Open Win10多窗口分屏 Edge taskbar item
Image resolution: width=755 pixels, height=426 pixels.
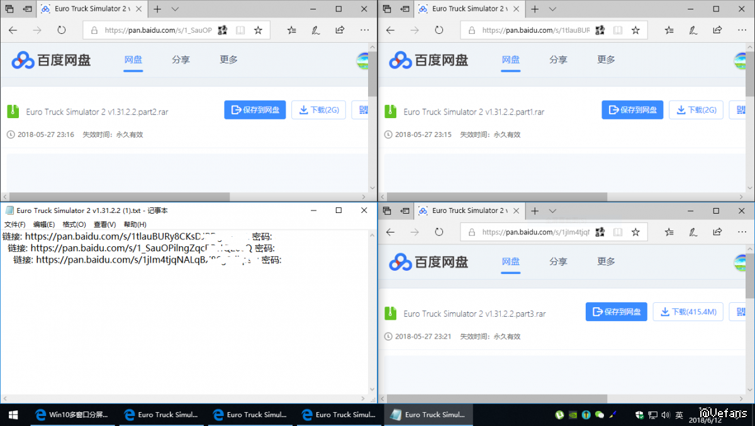(x=72, y=415)
